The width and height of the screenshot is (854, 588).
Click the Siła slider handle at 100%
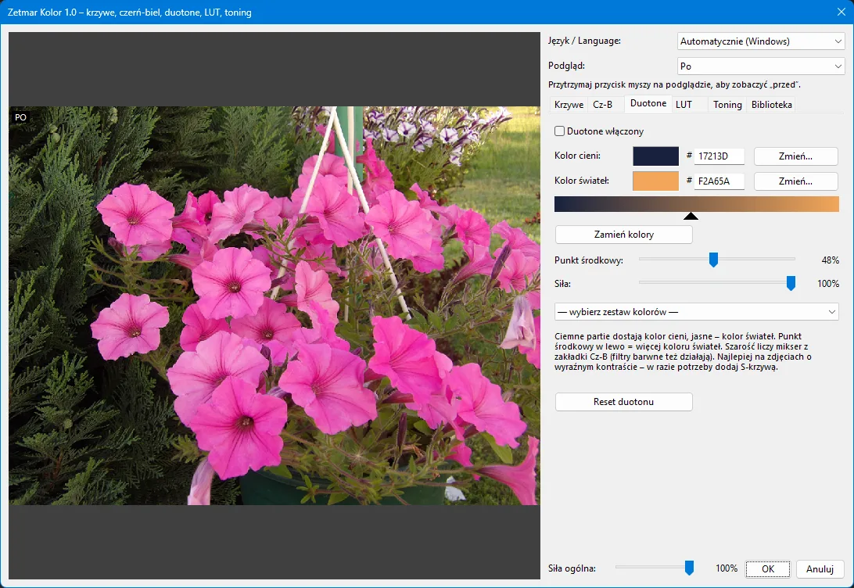[791, 283]
